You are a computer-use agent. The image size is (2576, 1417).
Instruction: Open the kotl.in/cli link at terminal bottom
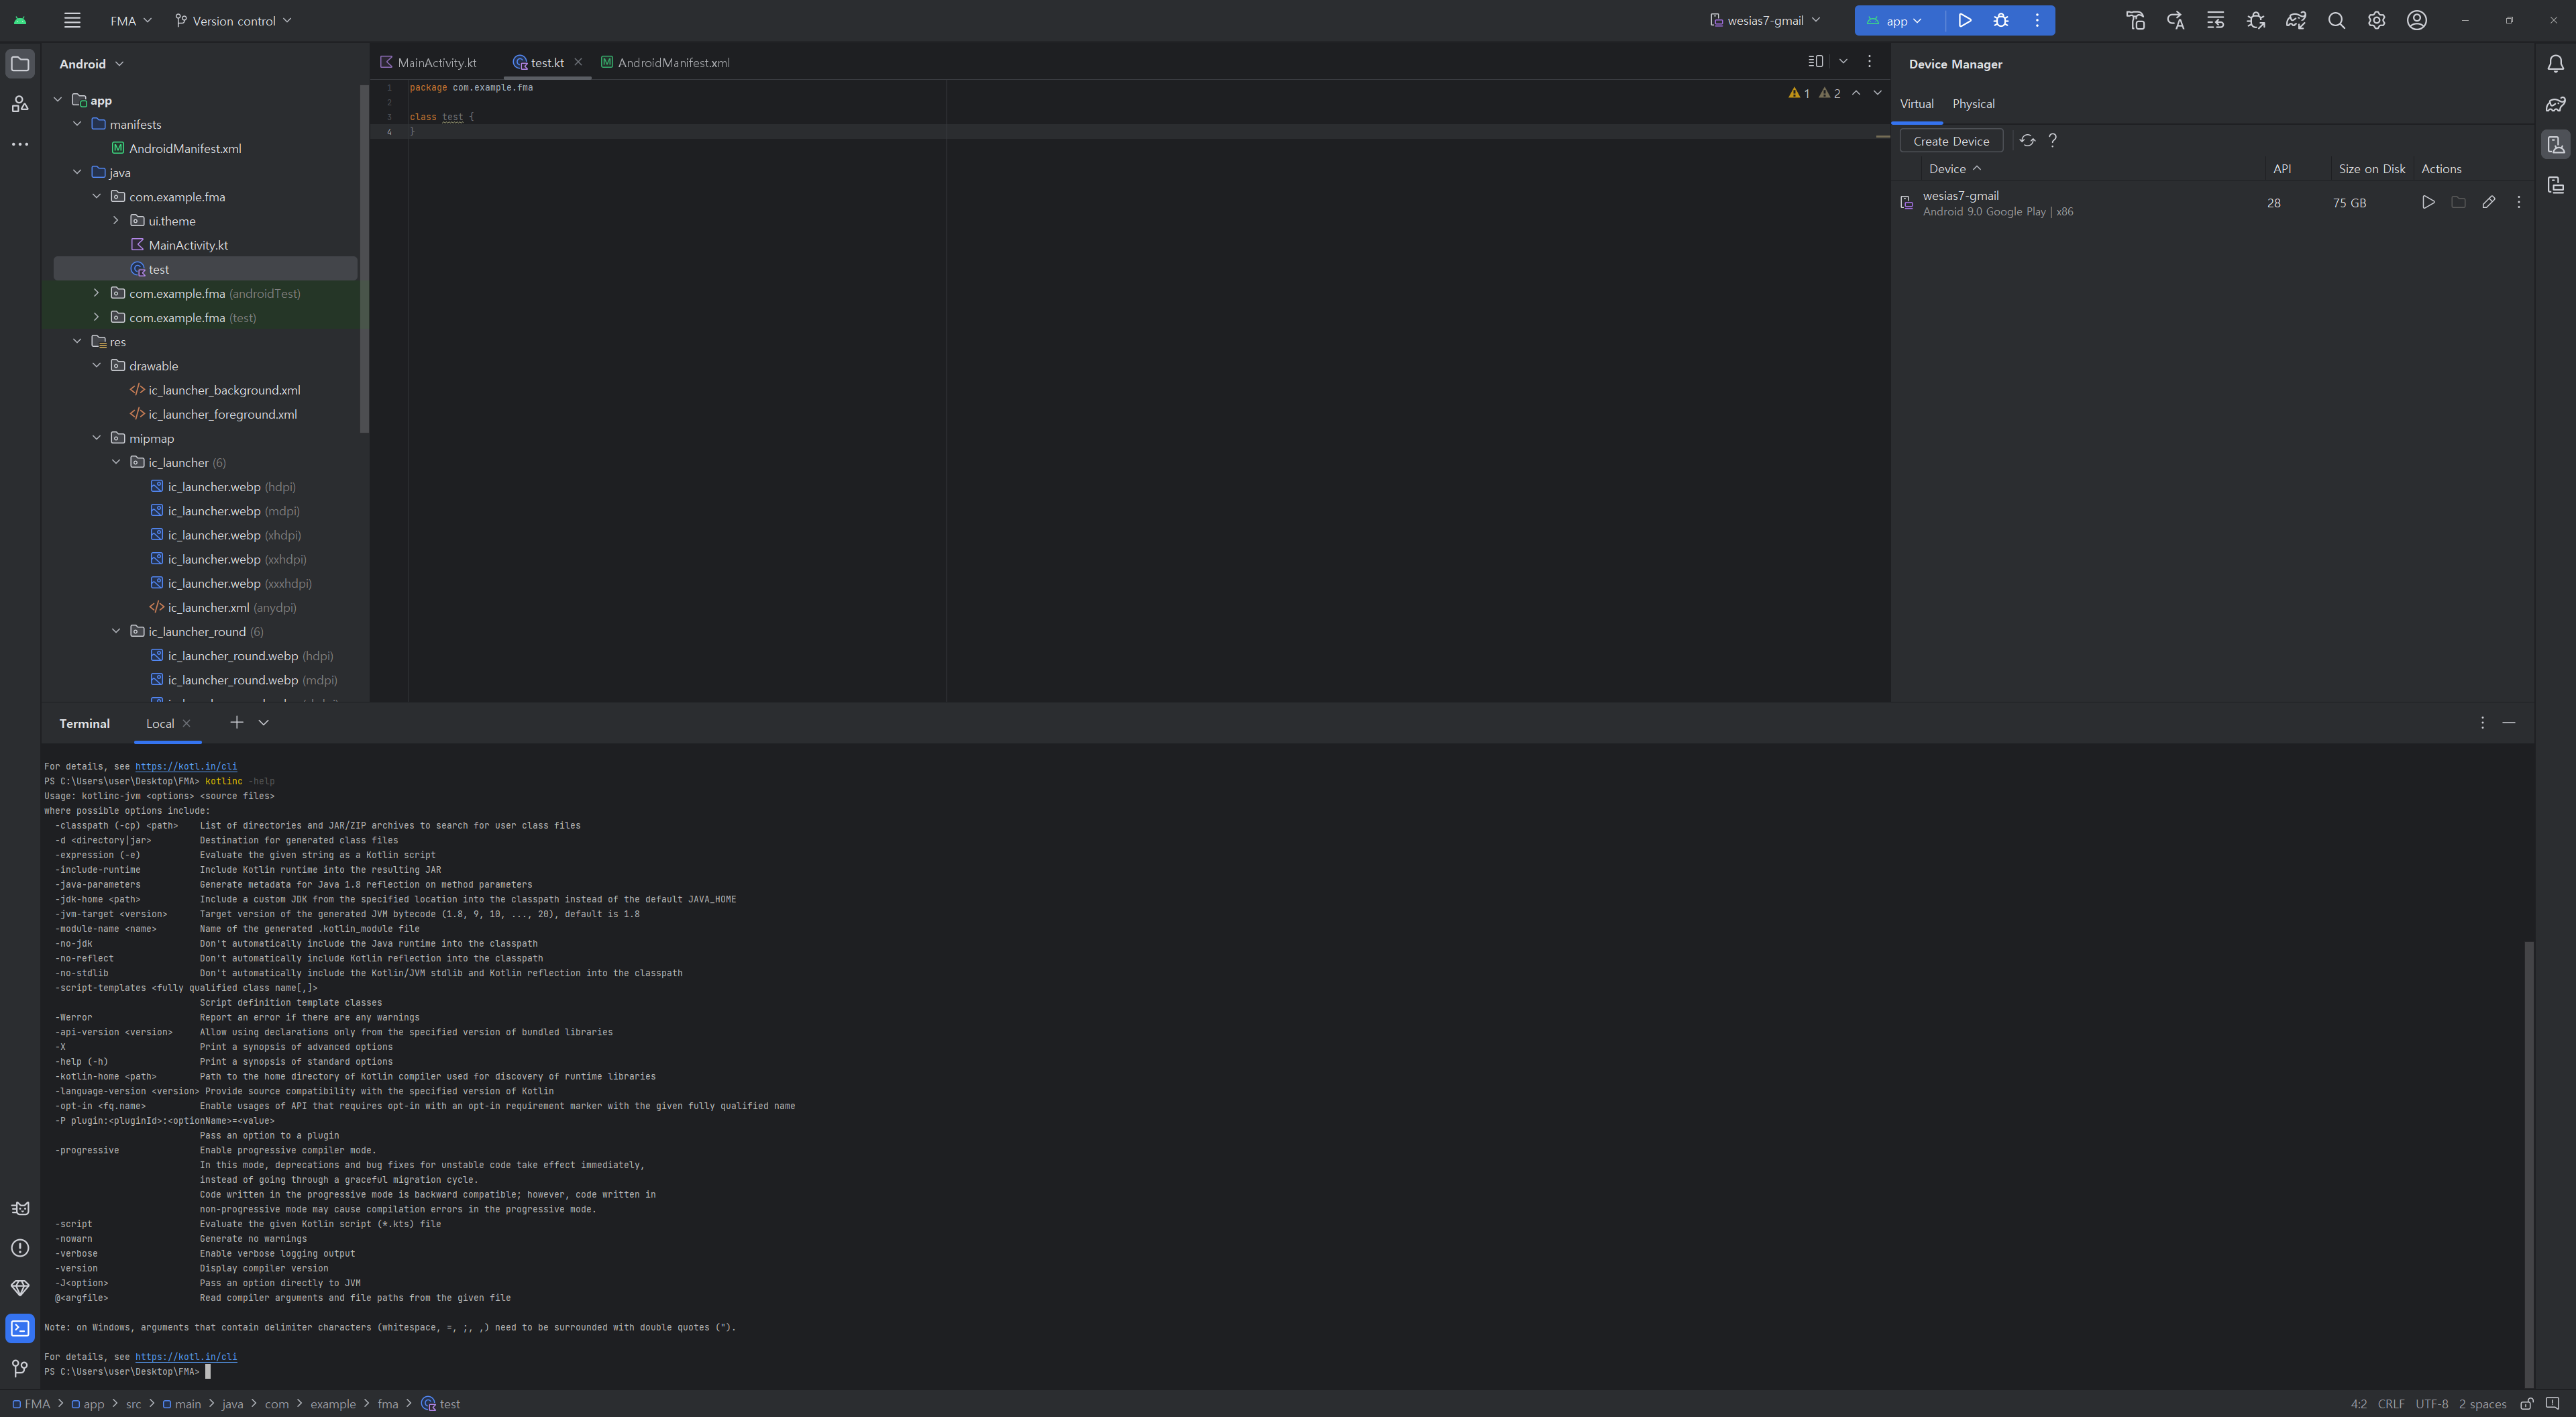(186, 1357)
